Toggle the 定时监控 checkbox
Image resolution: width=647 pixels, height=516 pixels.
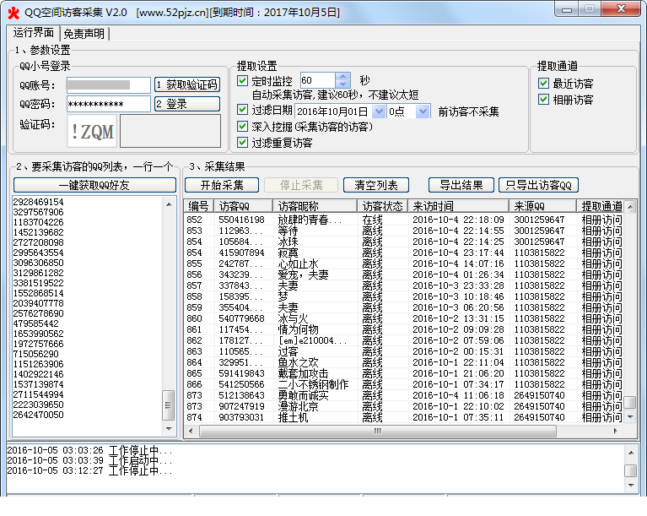(x=243, y=80)
